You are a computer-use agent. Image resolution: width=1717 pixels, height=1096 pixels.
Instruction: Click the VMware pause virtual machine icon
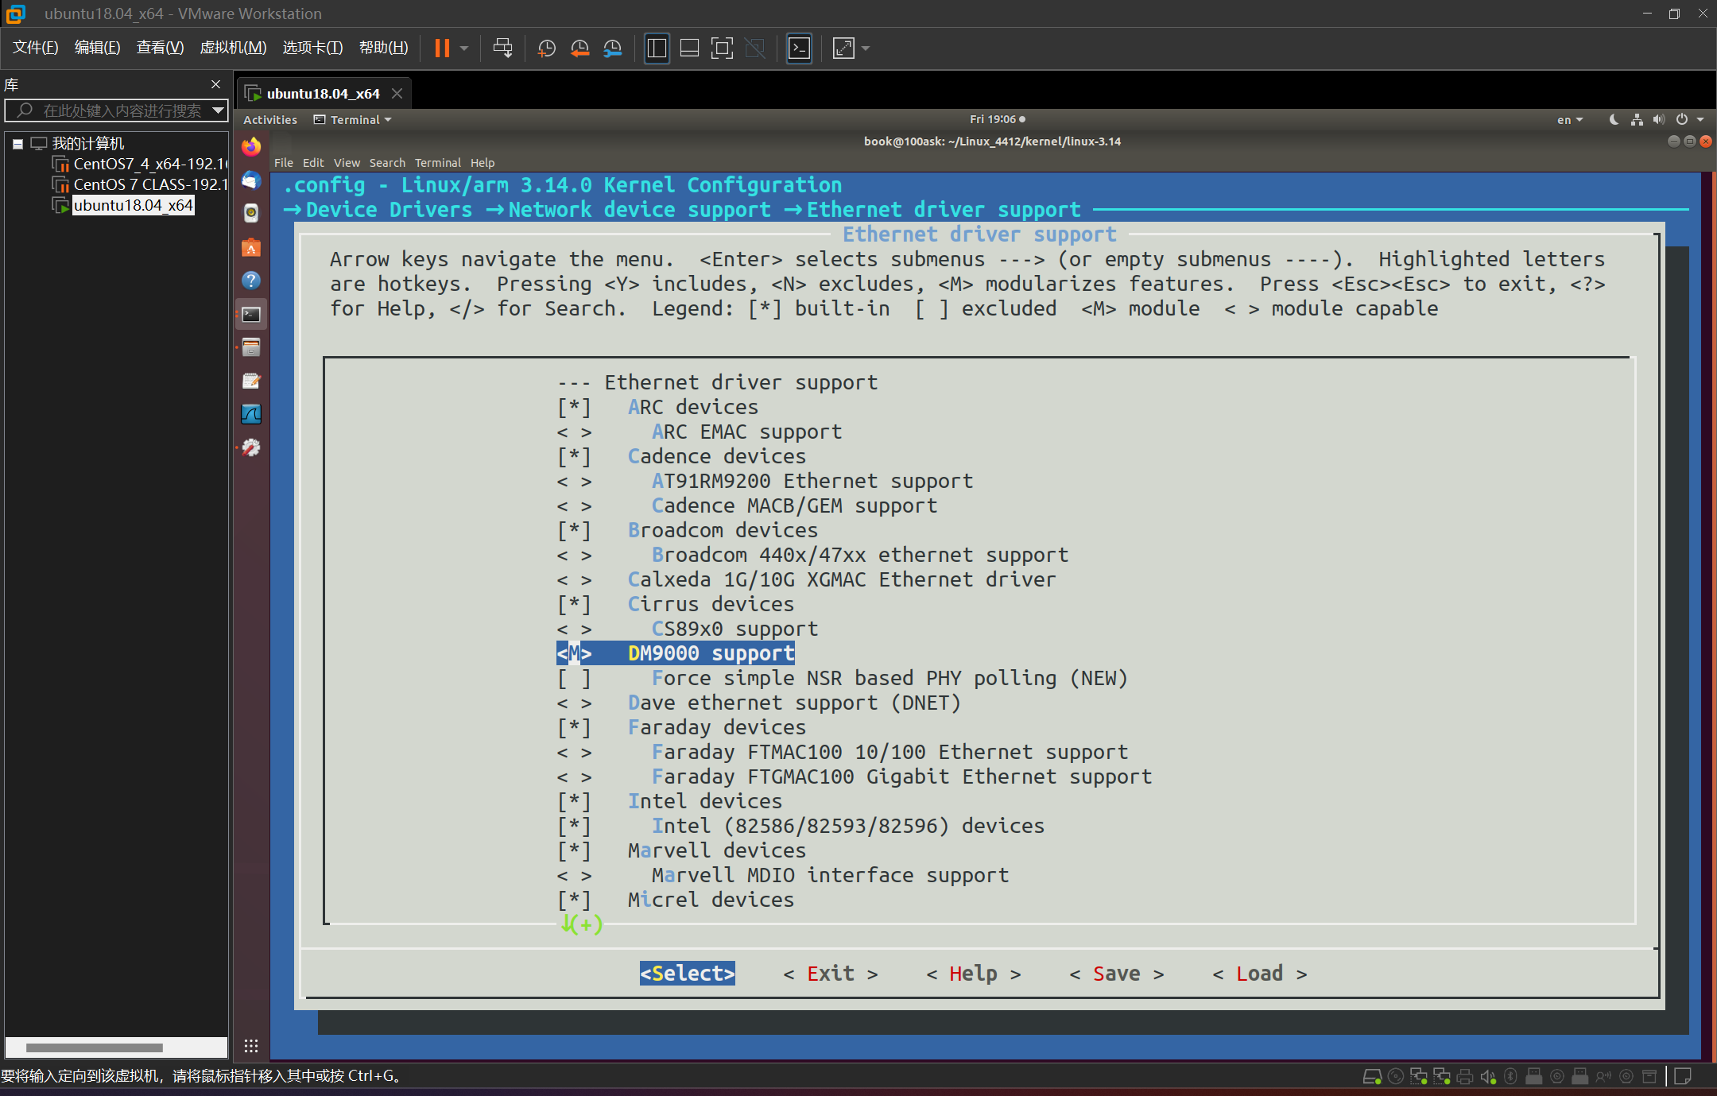tap(442, 48)
